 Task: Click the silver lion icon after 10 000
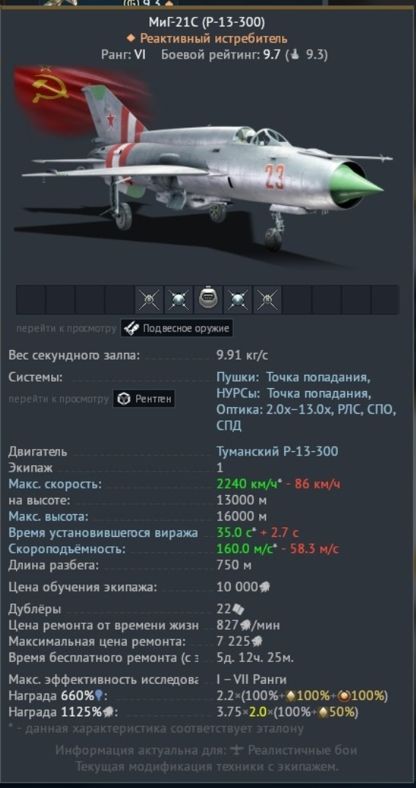coord(264,587)
